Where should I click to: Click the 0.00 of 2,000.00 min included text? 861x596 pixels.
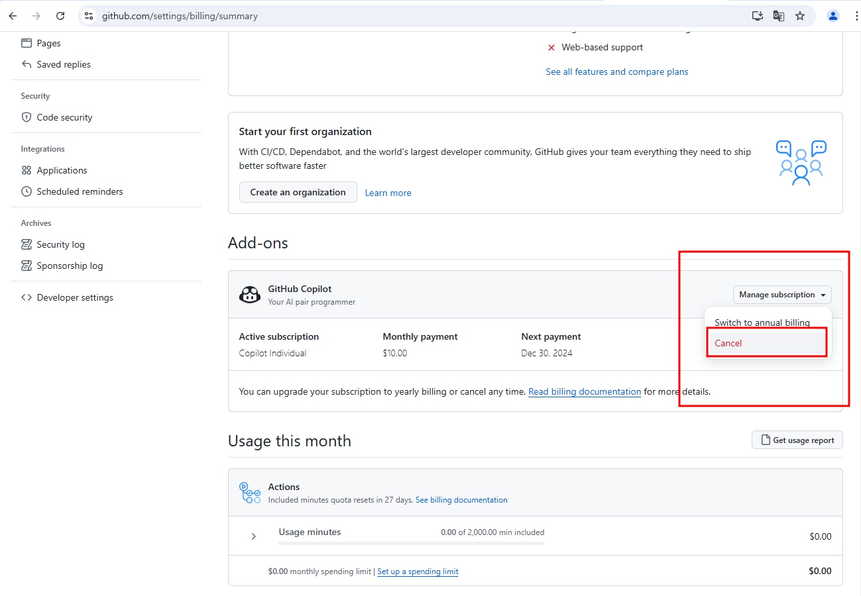pos(492,532)
